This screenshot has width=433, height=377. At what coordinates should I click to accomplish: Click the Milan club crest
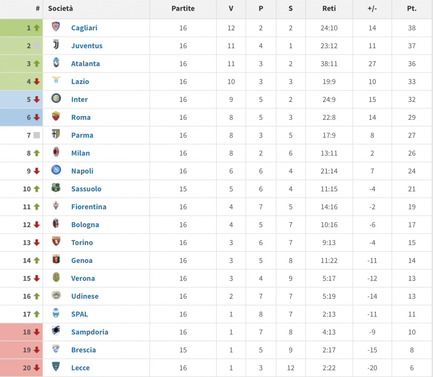pos(56,153)
